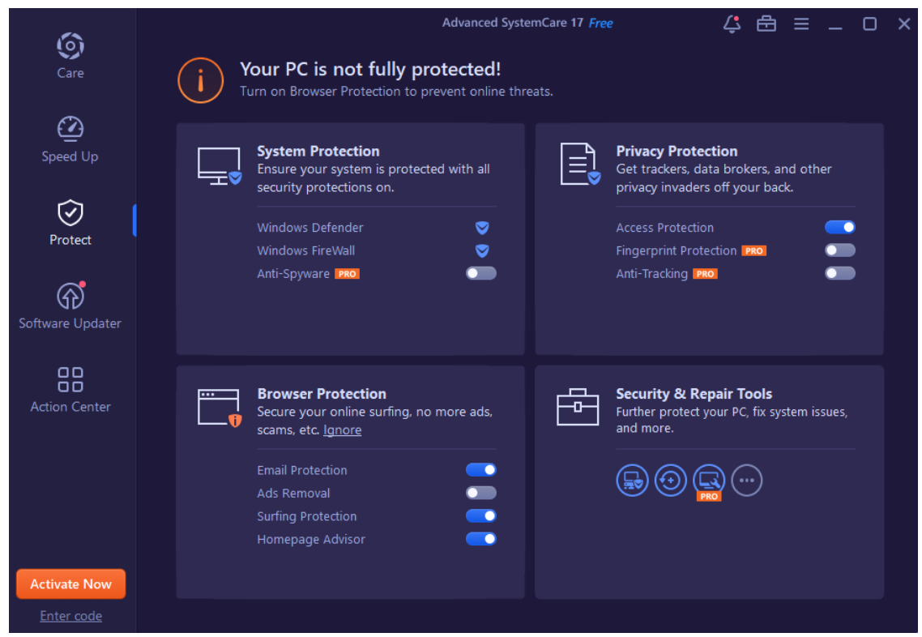Click the Anti-Spyware label
Viewport: 922px width, 637px height.
(x=292, y=274)
